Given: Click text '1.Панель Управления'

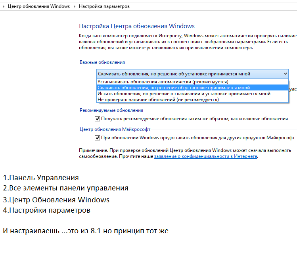Looking at the screenshot, I should [x=41, y=178].
